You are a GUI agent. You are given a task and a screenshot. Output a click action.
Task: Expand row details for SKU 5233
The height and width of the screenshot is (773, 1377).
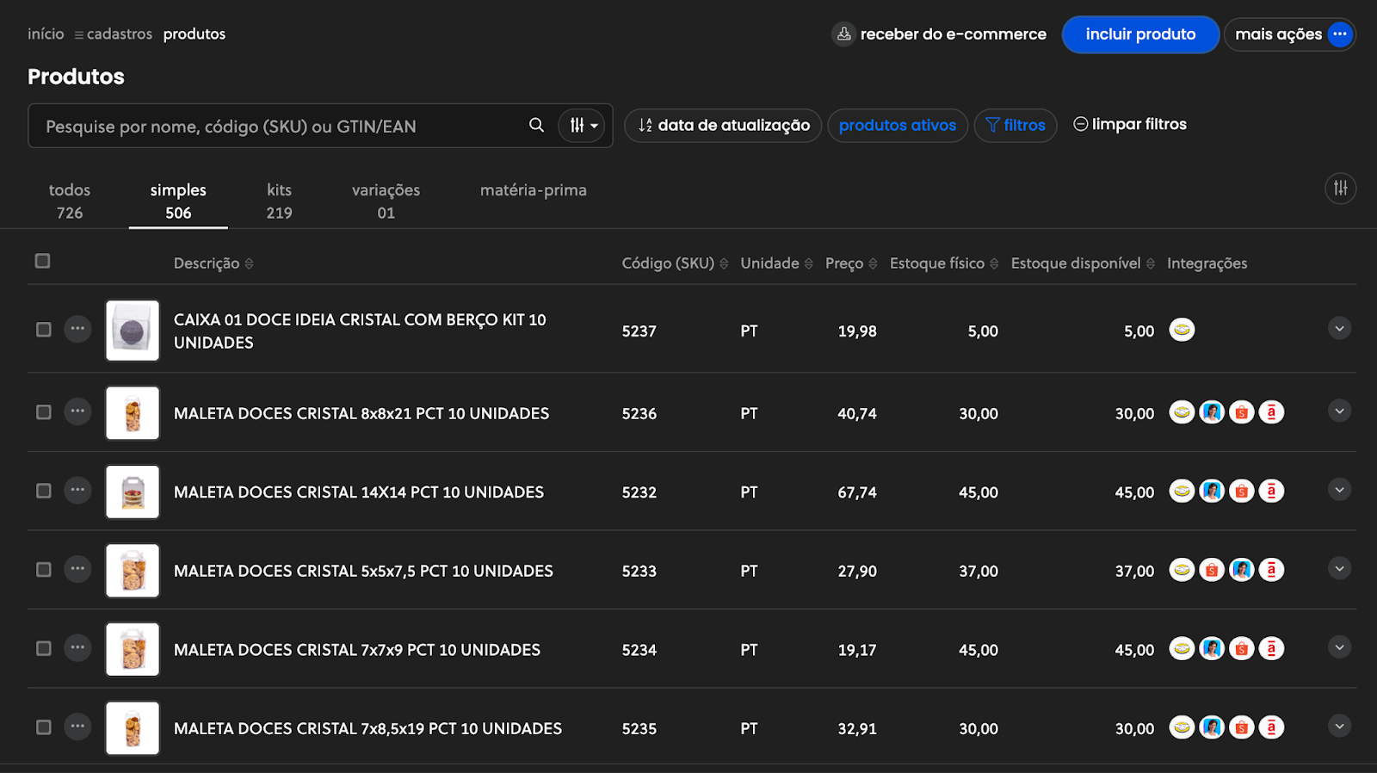tap(1339, 568)
